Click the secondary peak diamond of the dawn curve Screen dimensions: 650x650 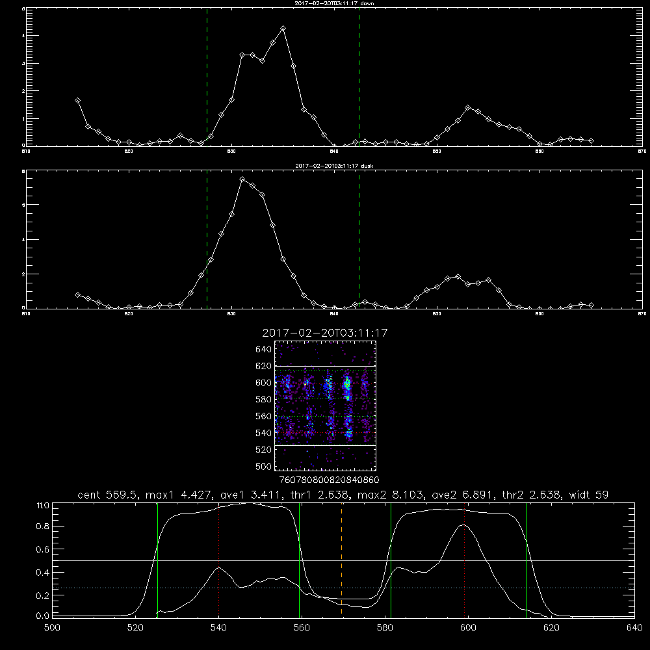tap(468, 108)
